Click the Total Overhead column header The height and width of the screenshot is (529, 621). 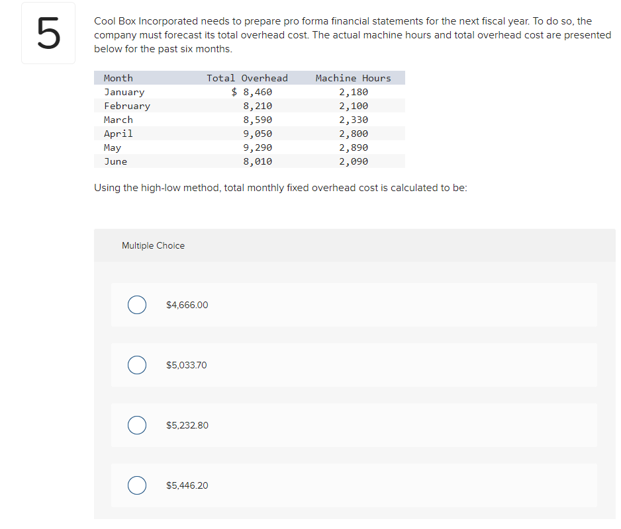pos(247,78)
